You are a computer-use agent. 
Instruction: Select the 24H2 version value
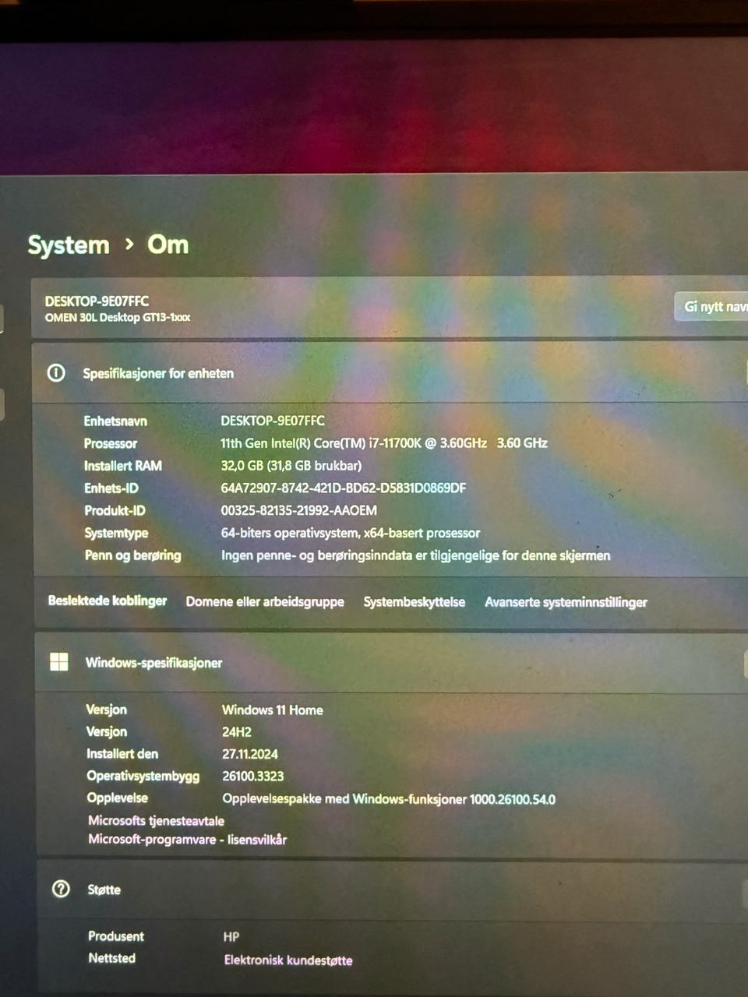(x=237, y=732)
